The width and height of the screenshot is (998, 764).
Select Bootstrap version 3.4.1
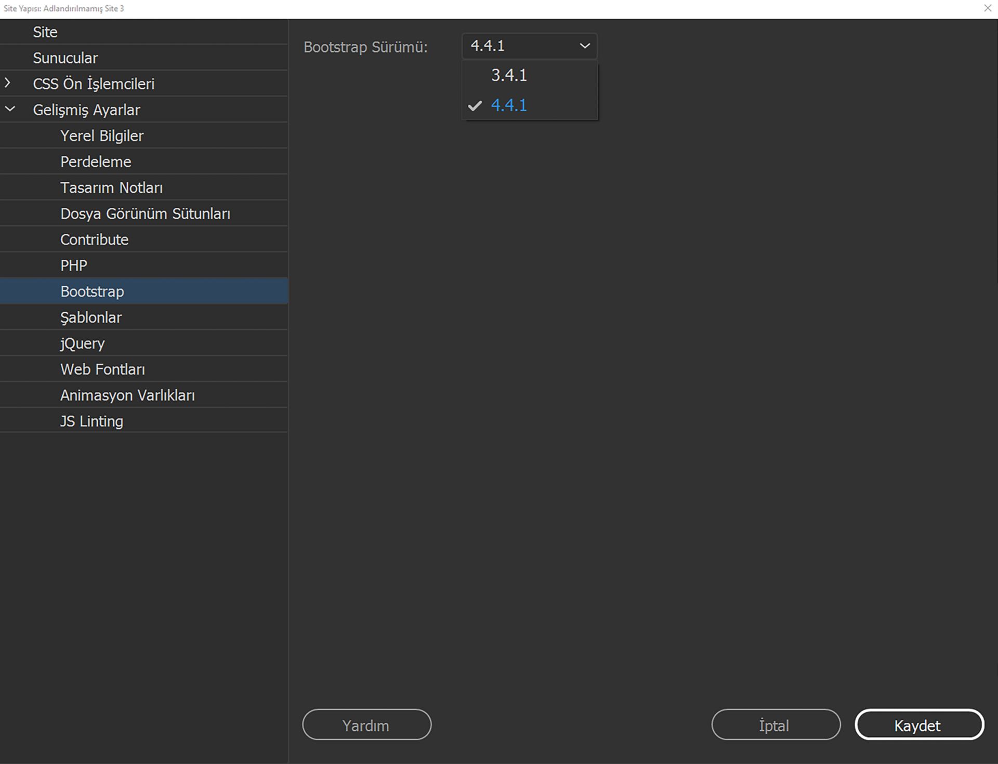tap(509, 75)
